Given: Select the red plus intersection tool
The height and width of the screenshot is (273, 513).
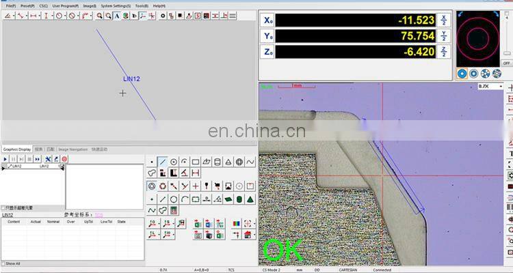Looking at the screenshot, I should 196,186.
